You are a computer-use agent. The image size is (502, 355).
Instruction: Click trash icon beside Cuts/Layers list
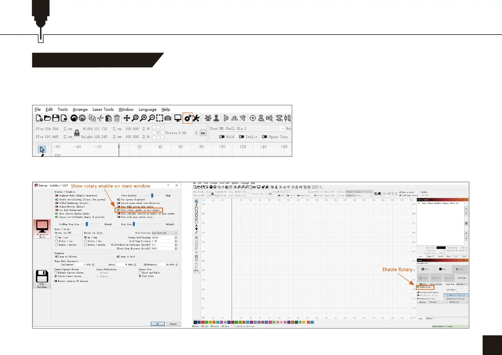pos(466,224)
